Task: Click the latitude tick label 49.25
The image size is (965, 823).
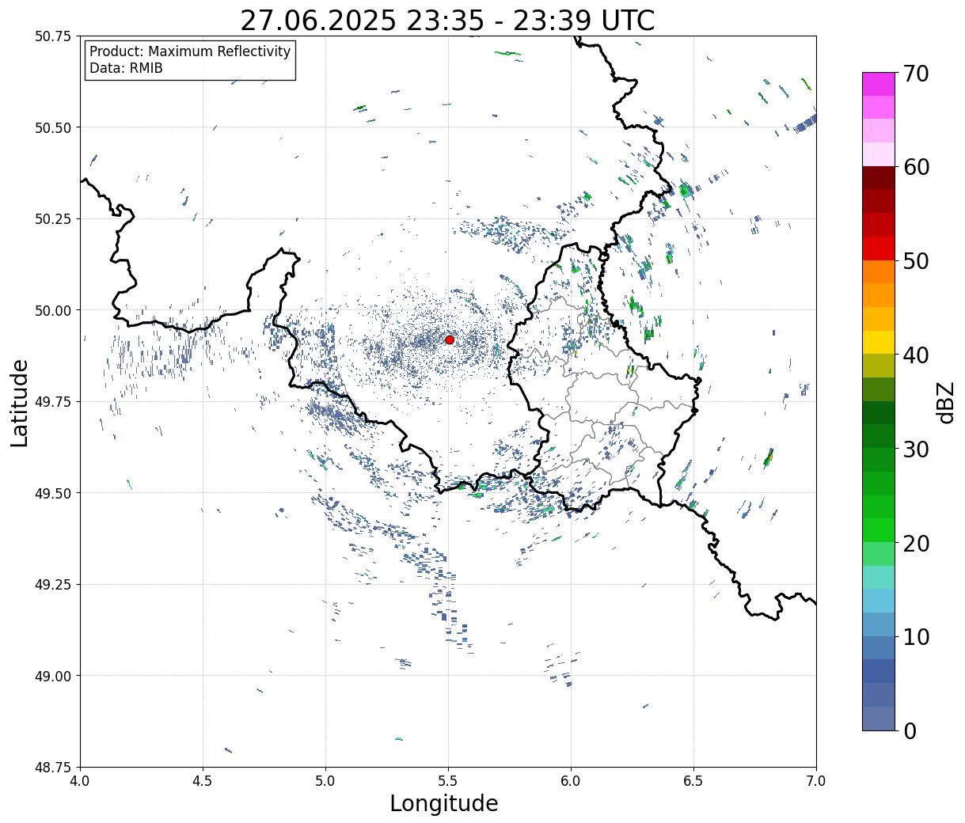Action: (x=53, y=585)
